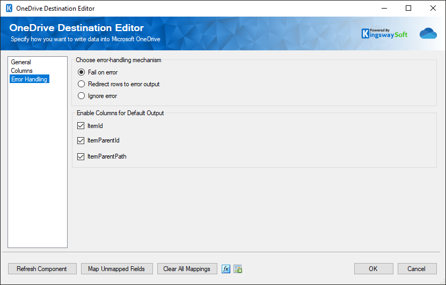The width and height of the screenshot is (446, 285).
Task: Select Redirect rows to error output
Action: [82, 84]
